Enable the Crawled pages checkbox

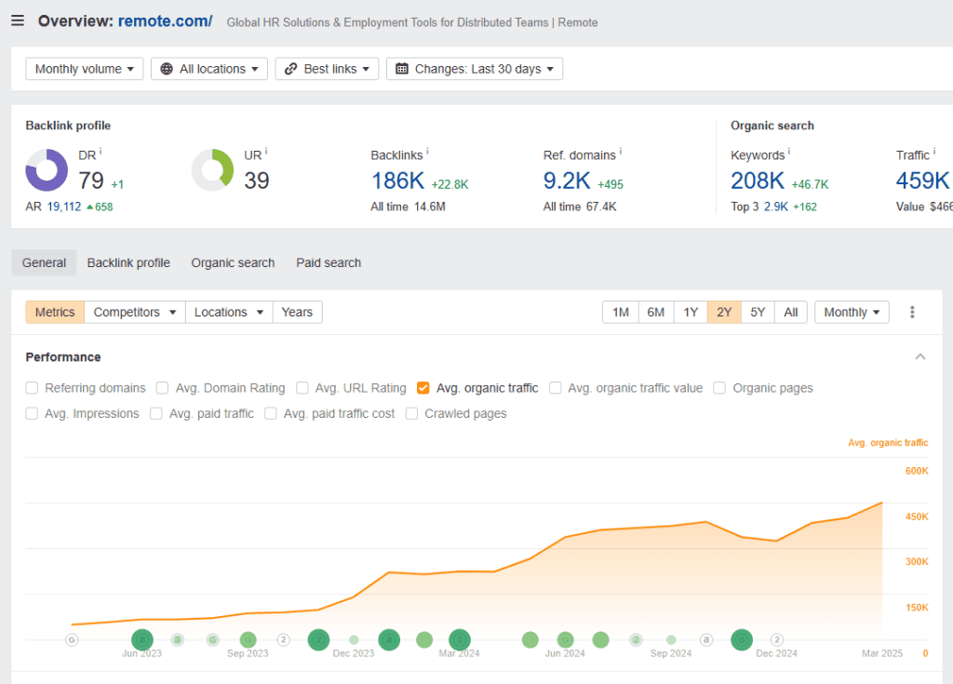412,413
